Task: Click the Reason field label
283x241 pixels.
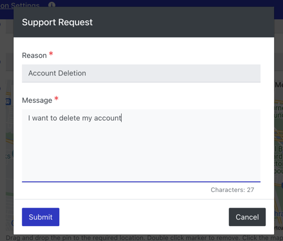Action: [x=34, y=56]
